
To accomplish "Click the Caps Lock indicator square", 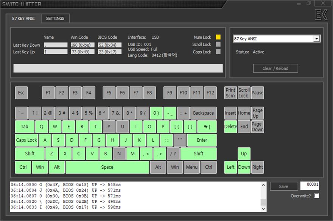I will coord(218,52).
